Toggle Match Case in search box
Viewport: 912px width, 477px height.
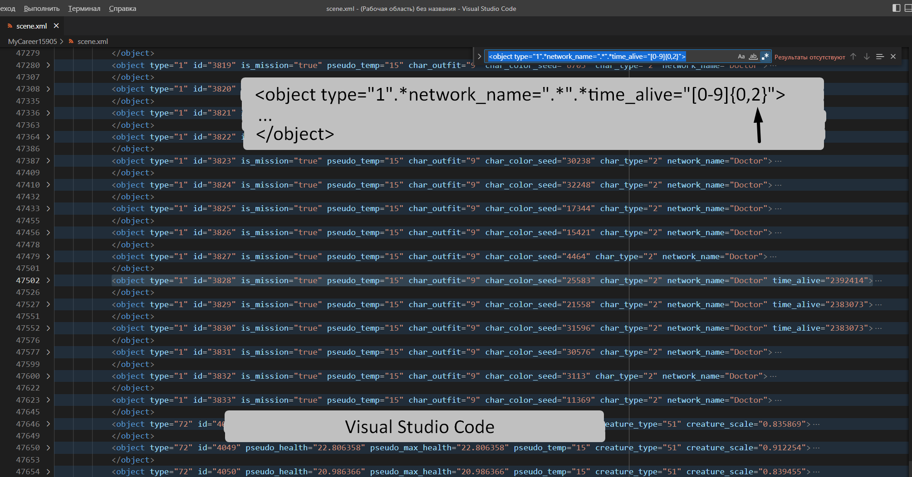click(x=741, y=57)
